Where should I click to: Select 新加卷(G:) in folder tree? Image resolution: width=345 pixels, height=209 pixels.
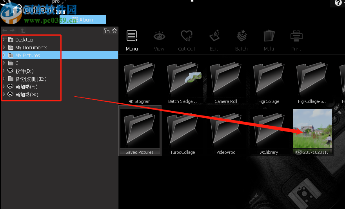click(x=27, y=94)
